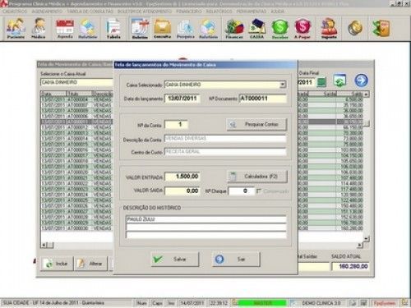The width and height of the screenshot is (411, 308).
Task: Click the second empty histórico line
Action: point(206,228)
